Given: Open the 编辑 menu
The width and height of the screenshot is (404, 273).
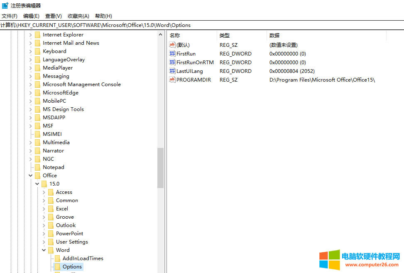Looking at the screenshot, I should [30, 16].
